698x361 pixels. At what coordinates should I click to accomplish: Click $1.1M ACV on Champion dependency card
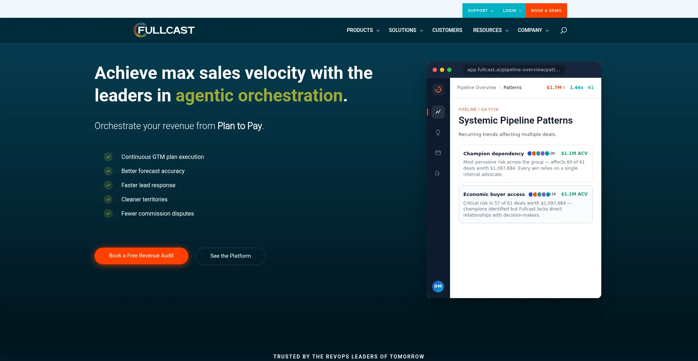(574, 153)
